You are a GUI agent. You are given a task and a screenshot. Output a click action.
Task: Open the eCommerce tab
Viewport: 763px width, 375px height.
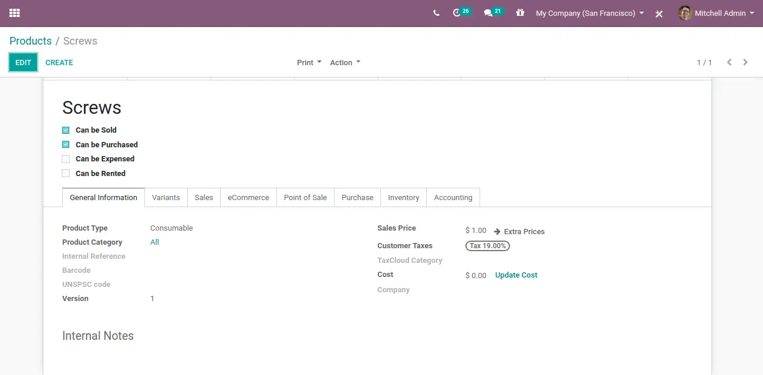pos(248,198)
